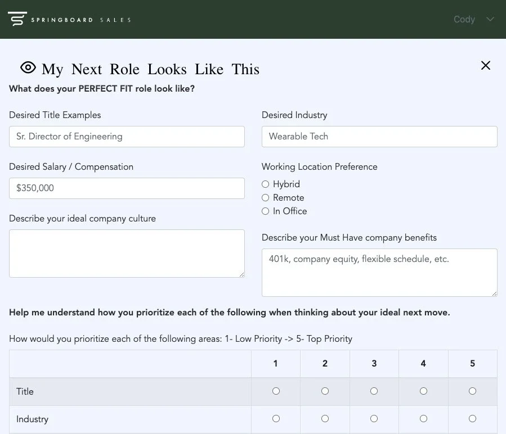
Task: Rate Industry as top priority 5
Action: coord(472,419)
